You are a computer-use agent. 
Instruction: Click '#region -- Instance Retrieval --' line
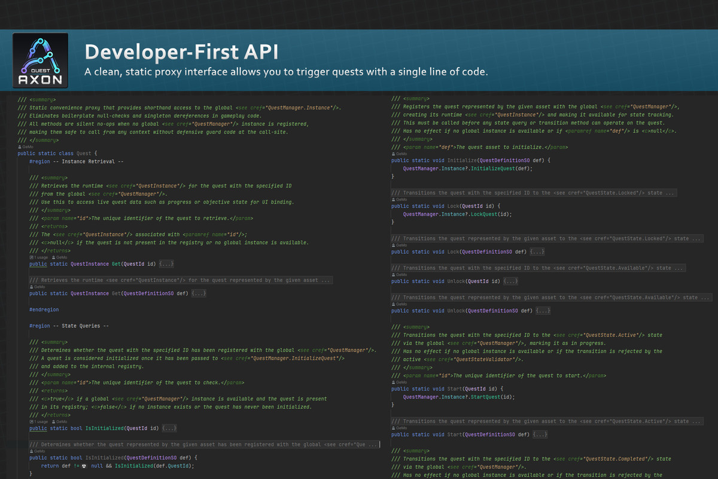point(77,161)
